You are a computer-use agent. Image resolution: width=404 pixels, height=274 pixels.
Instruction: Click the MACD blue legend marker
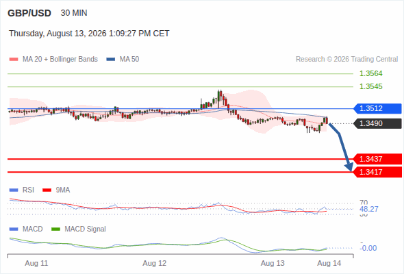tap(14, 229)
